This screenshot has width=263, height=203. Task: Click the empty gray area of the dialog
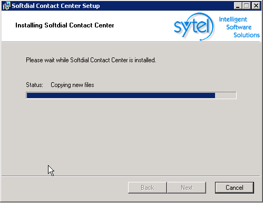tap(131, 137)
